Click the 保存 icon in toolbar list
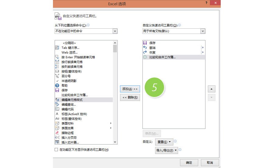 coord(145,43)
